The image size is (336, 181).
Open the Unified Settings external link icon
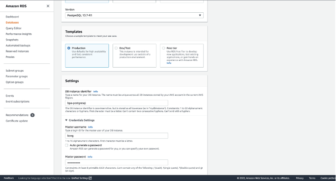[90, 178]
